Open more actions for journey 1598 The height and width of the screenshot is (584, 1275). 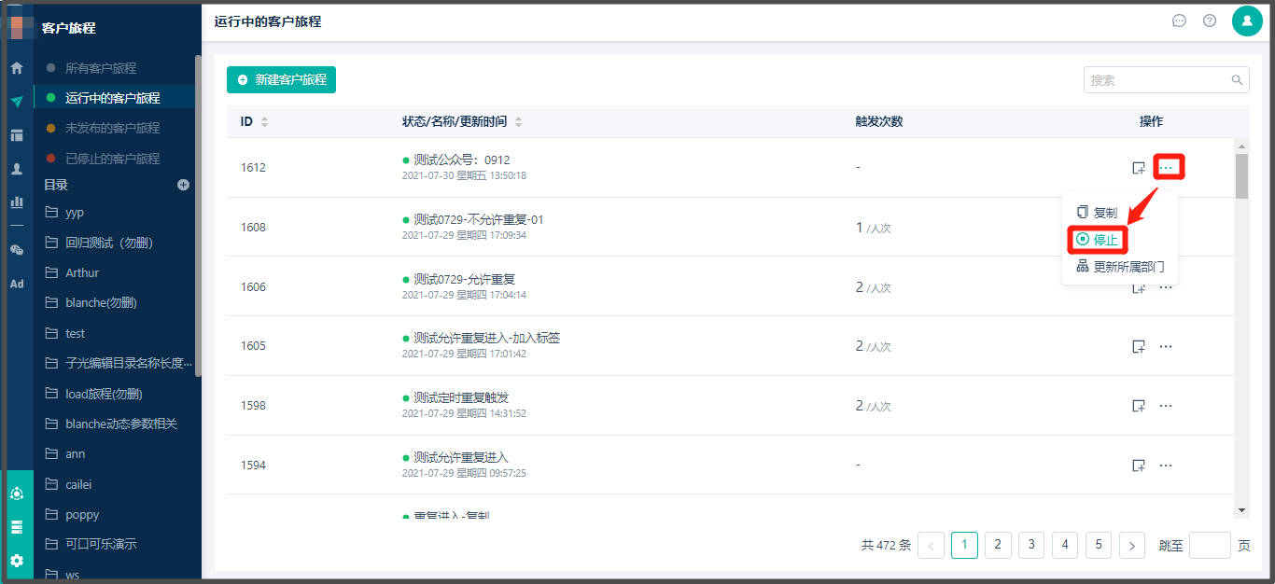point(1166,406)
